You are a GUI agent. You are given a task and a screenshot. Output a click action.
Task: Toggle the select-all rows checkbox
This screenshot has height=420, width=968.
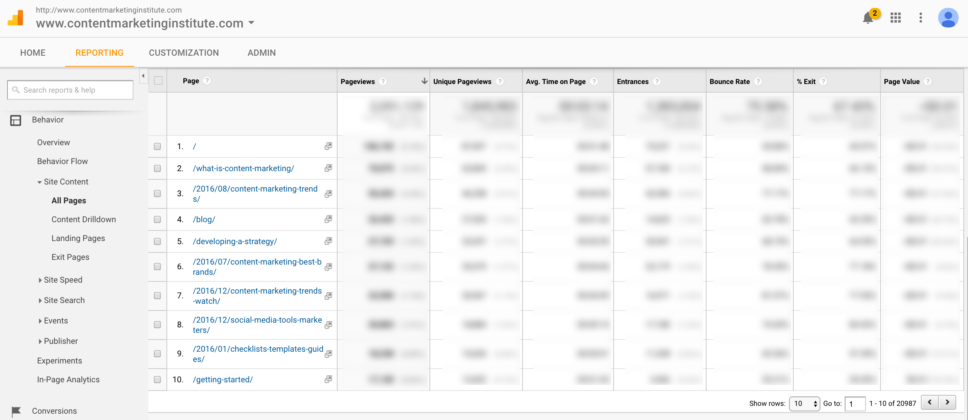(x=158, y=80)
